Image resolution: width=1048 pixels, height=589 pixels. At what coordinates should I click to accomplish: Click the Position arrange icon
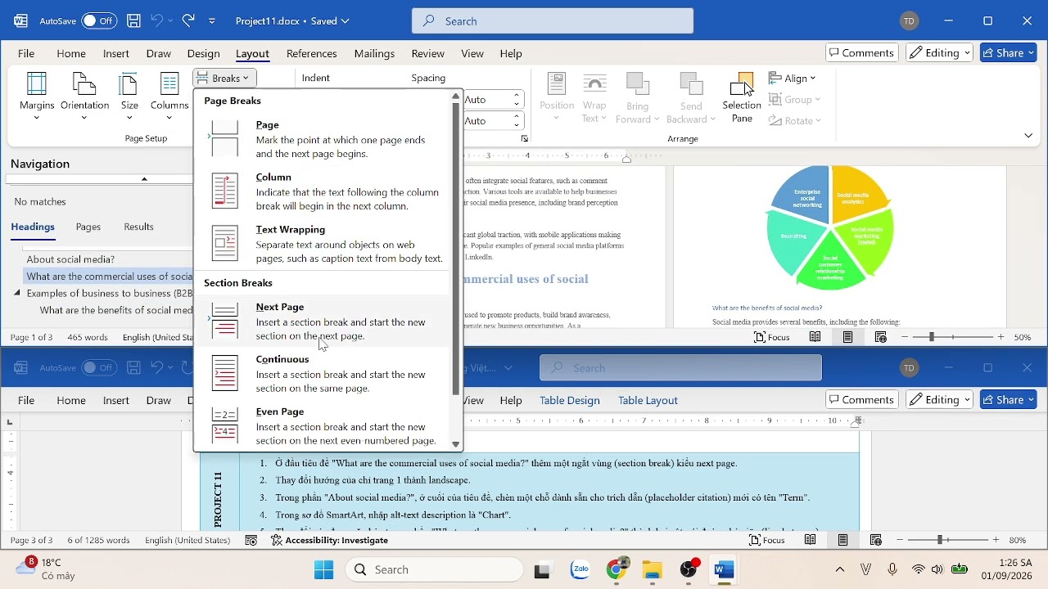coord(557,97)
